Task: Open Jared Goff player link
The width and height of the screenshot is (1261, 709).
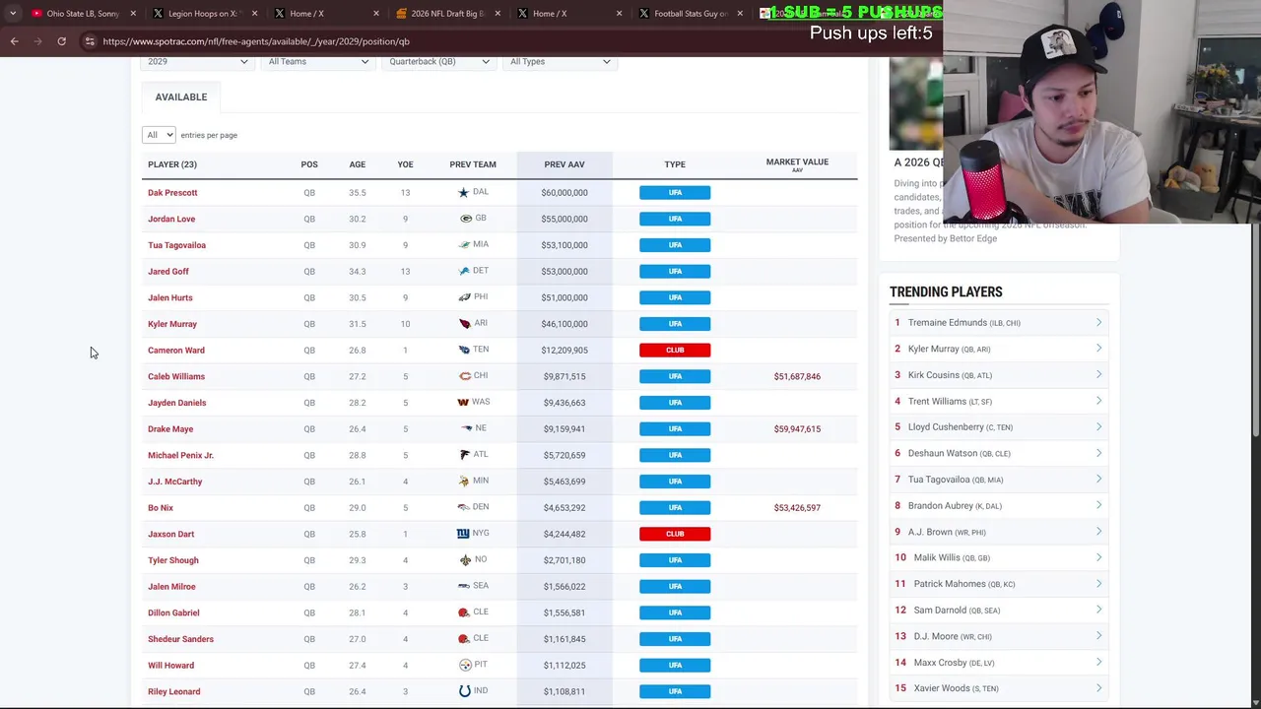Action: (x=168, y=272)
